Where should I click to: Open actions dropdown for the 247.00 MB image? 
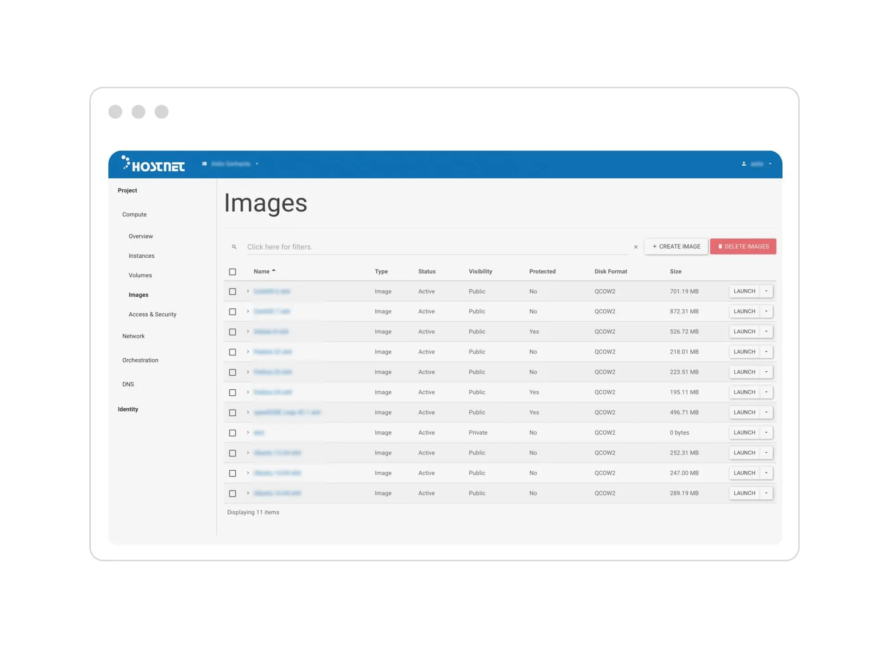(x=766, y=473)
